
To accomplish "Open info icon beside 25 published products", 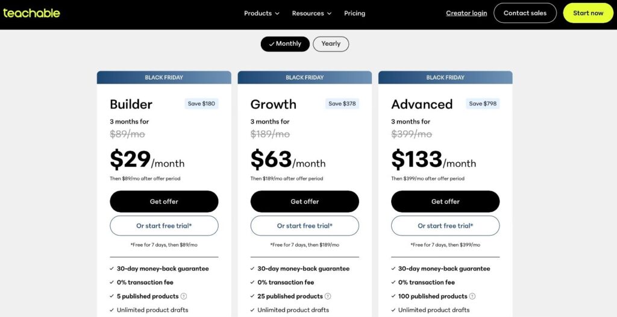I will click(328, 296).
